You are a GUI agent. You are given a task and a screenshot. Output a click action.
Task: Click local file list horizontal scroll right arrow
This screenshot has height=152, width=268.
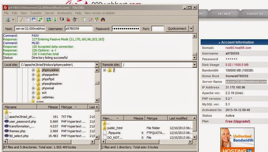(93, 142)
